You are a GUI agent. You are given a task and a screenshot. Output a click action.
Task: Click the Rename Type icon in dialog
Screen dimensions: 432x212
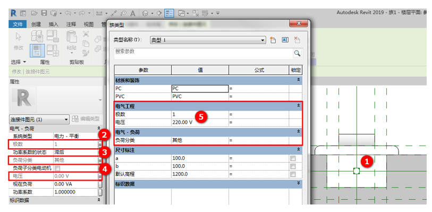[x=285, y=40]
